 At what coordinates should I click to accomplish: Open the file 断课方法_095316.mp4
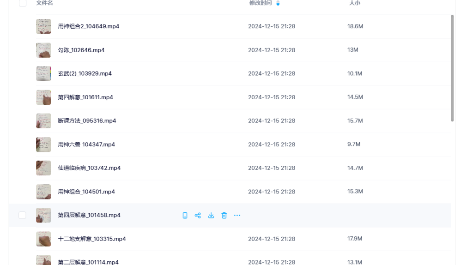click(x=87, y=121)
